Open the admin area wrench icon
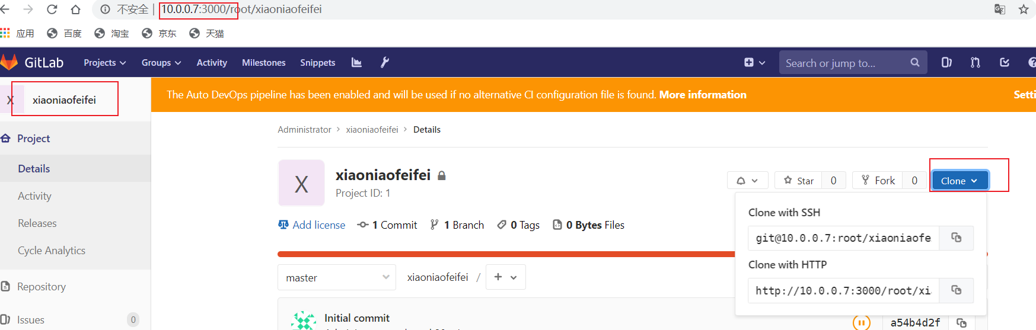The image size is (1036, 330). (385, 62)
